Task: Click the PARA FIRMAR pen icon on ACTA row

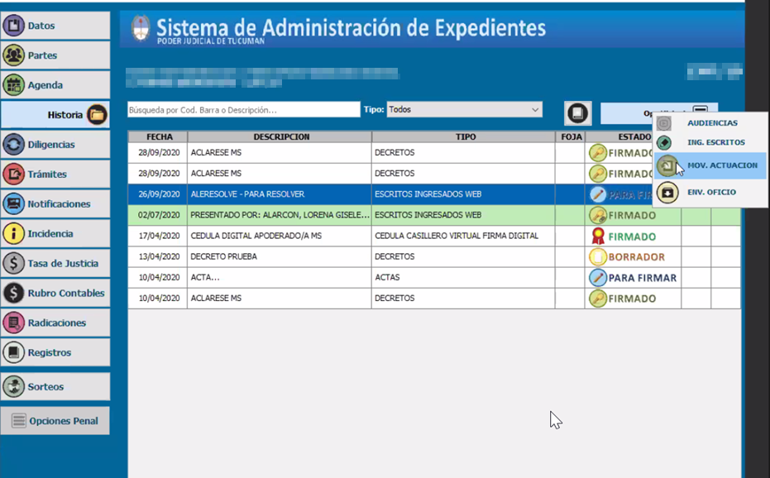Action: (598, 278)
